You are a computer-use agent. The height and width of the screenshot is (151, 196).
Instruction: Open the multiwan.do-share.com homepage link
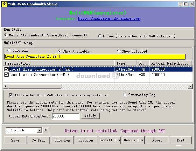pyautogui.click(x=109, y=19)
